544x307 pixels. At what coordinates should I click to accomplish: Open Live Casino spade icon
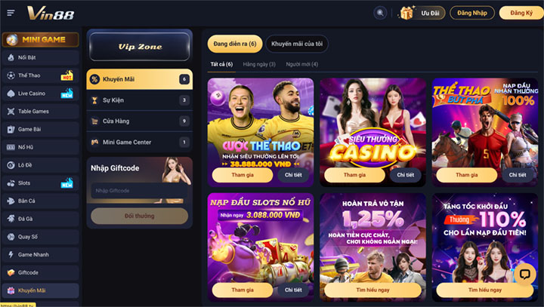[11, 94]
